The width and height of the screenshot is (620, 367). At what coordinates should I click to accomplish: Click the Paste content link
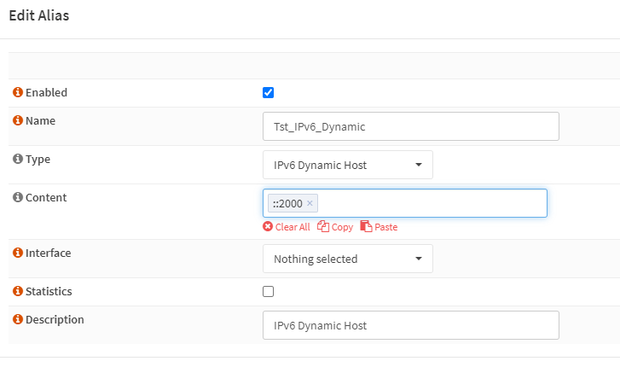tap(385, 227)
